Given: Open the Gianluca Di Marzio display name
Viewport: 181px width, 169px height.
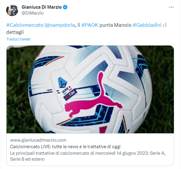Looking at the screenshot, I should 42,7.
